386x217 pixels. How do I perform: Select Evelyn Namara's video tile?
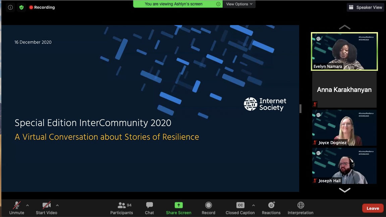tap(344, 51)
